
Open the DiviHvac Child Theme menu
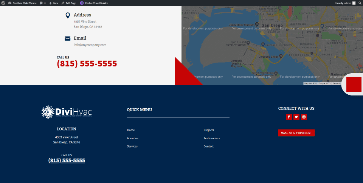(22, 3)
